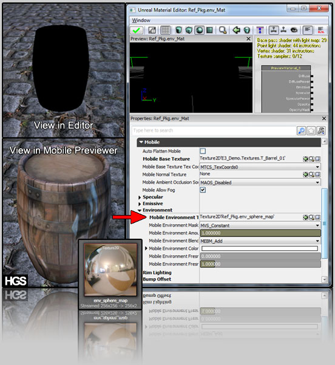Use selected texture for Mobile Environment Texture (green arrow)
The height and width of the screenshot is (365, 335).
coord(305,217)
